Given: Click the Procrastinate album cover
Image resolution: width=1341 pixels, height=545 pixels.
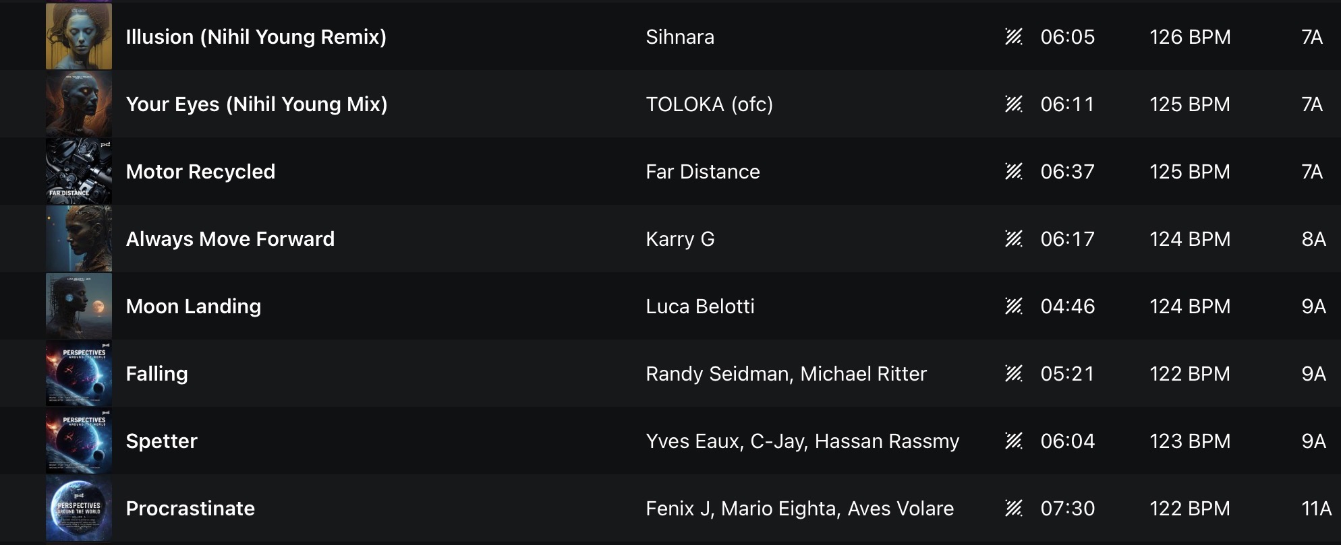Looking at the screenshot, I should [x=79, y=509].
